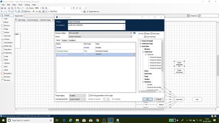
Task: Click the Print icon in the toolbar
Action: point(5,8)
